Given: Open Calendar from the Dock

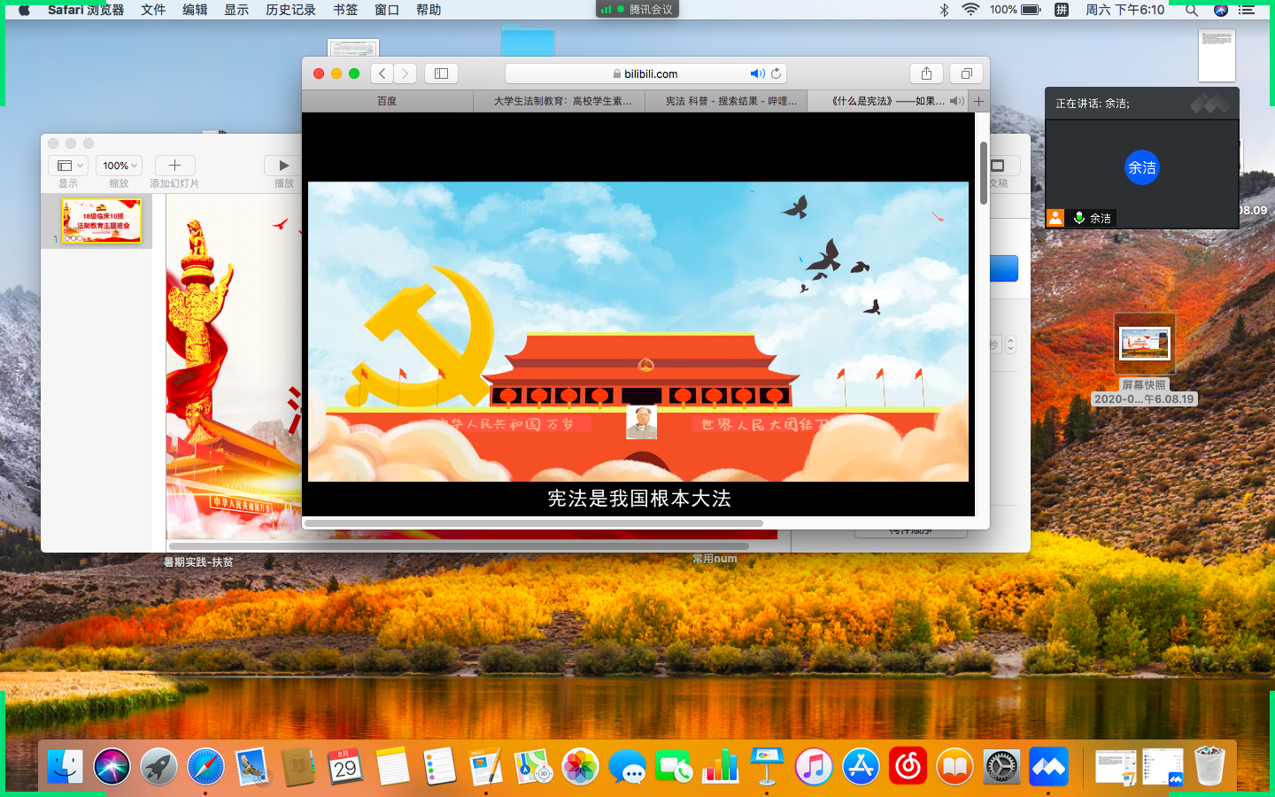Looking at the screenshot, I should tap(345, 767).
